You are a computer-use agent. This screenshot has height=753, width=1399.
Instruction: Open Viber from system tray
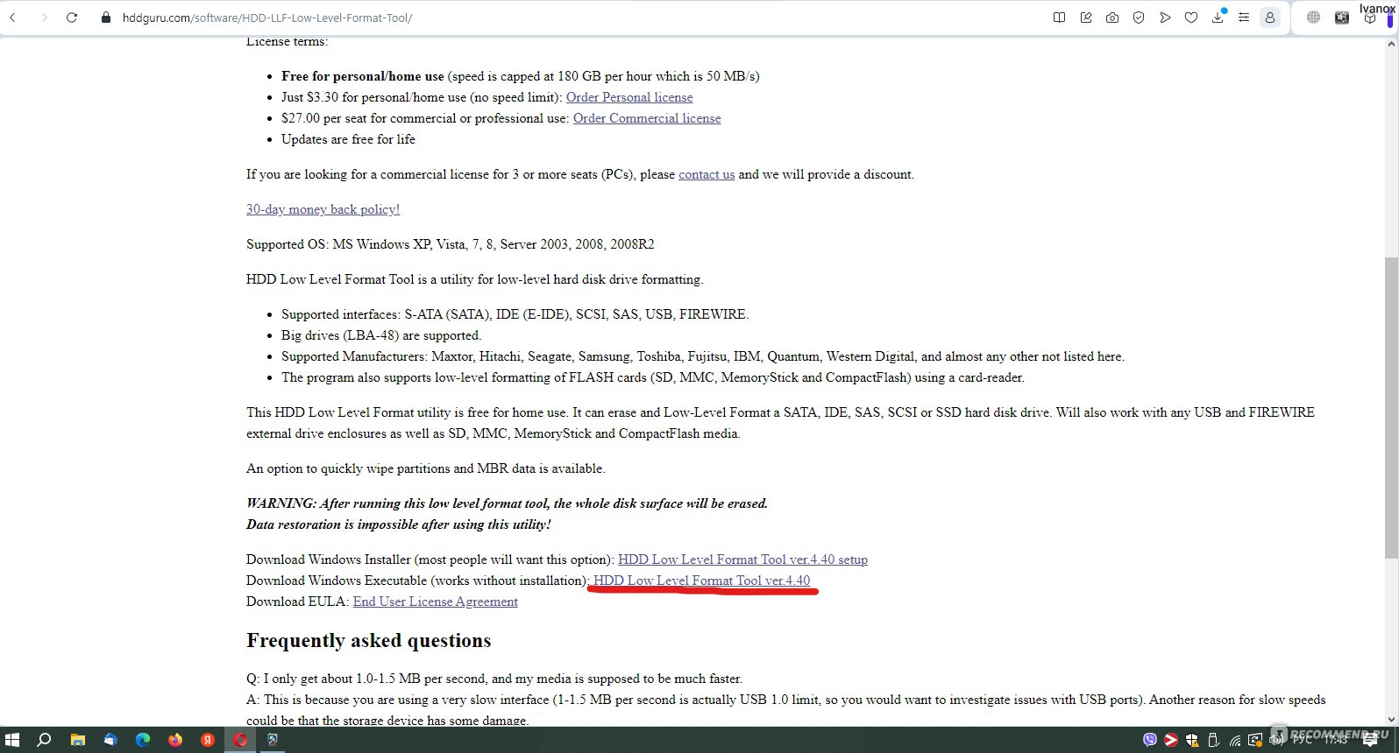coord(1150,740)
